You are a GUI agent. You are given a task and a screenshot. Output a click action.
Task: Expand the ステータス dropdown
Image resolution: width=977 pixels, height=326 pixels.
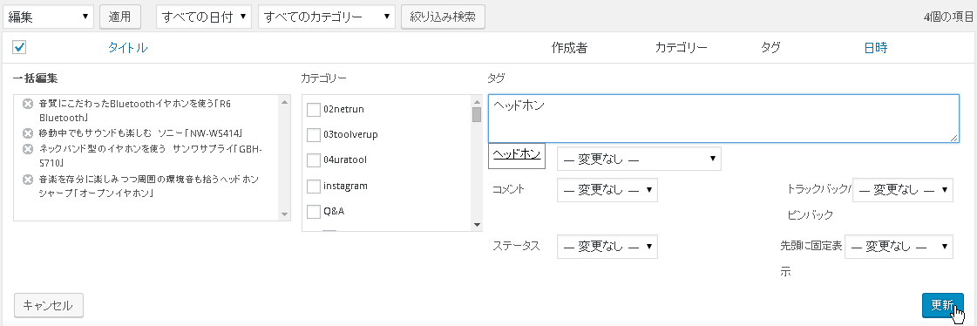coord(607,246)
